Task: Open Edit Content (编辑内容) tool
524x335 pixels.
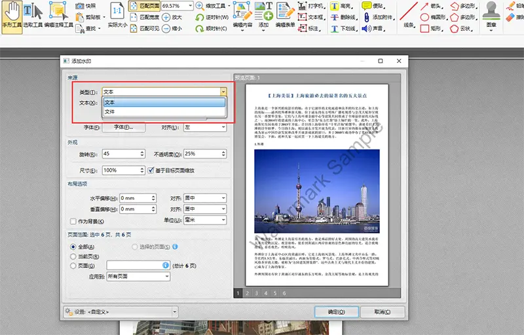Action: pos(242,15)
